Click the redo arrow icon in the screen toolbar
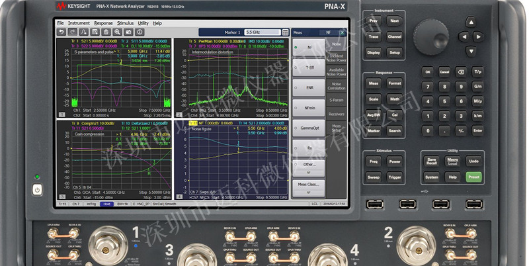Viewport: 529px width, 266px height. click(73, 32)
